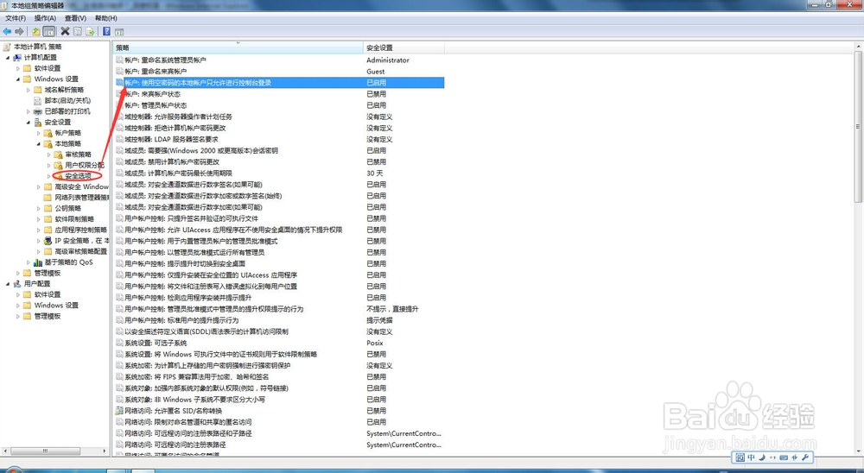The width and height of the screenshot is (864, 473).
Task: Select the 应用程序控制策略 tree item
Action: pyautogui.click(x=81, y=230)
